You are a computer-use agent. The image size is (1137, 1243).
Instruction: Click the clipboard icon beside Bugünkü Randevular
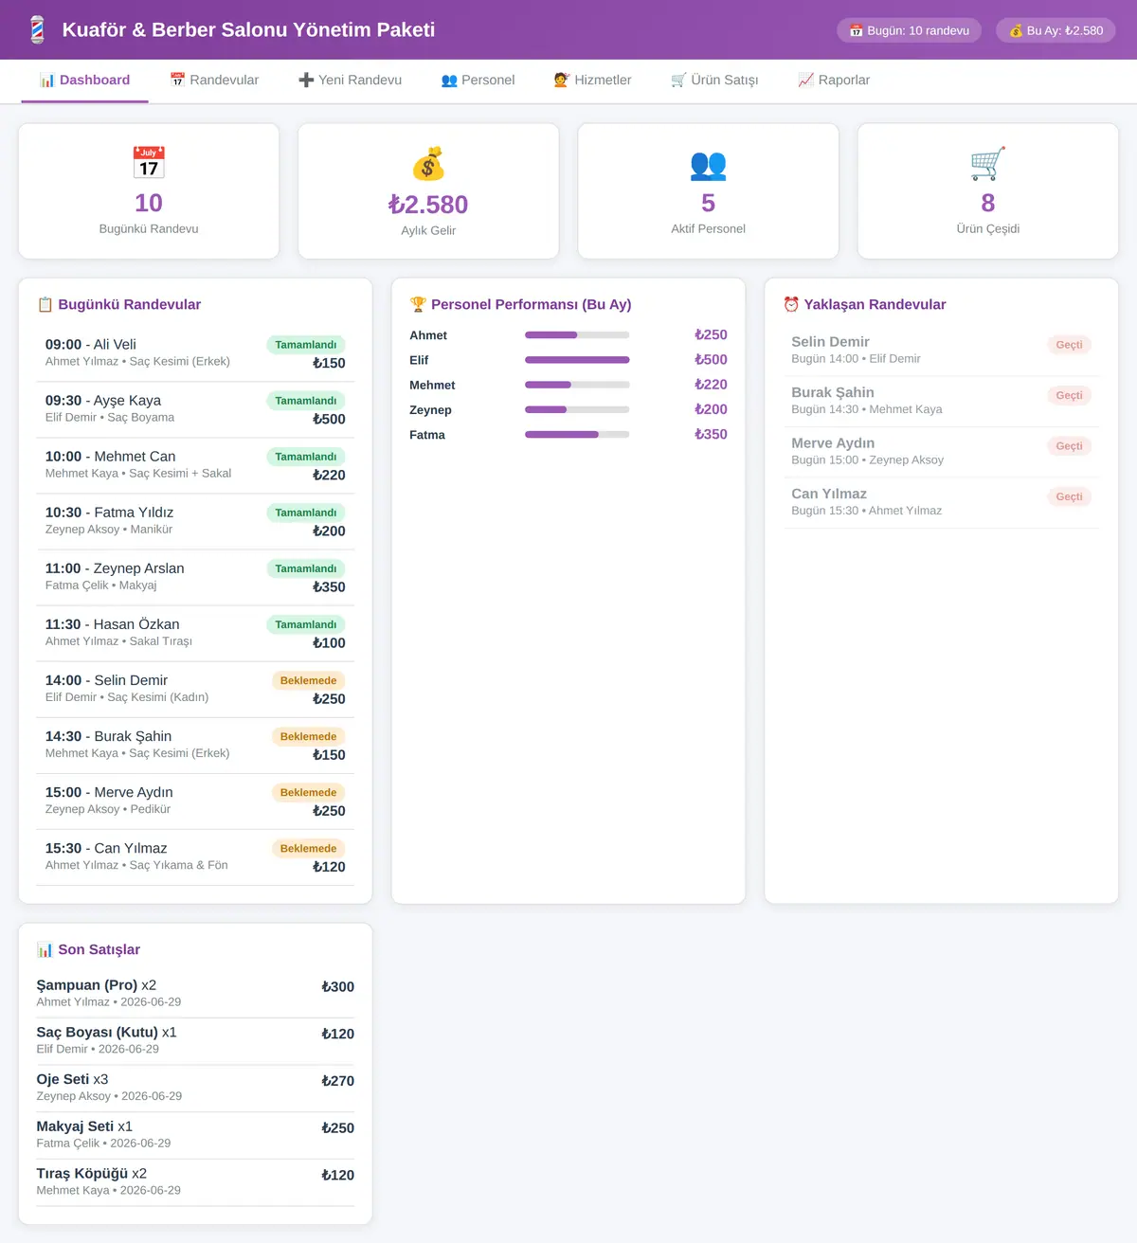click(45, 304)
